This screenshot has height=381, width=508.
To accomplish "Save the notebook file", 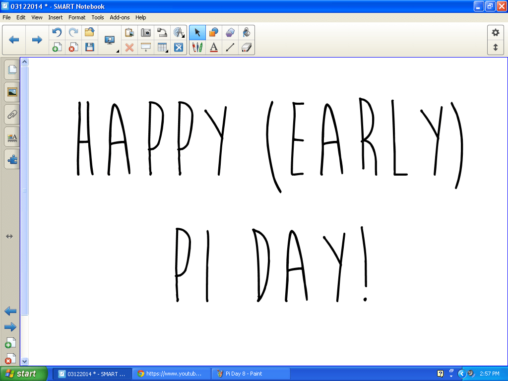I will (90, 47).
